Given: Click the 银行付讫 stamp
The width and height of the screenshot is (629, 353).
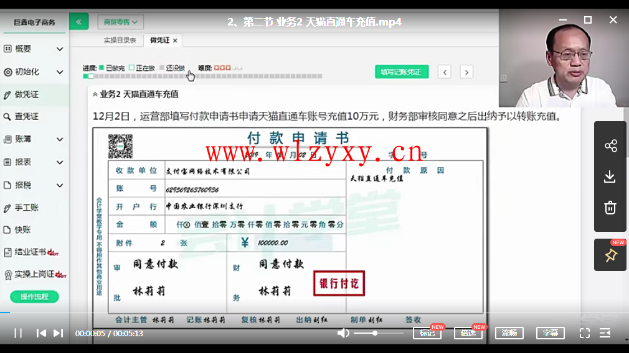Looking at the screenshot, I should point(339,283).
